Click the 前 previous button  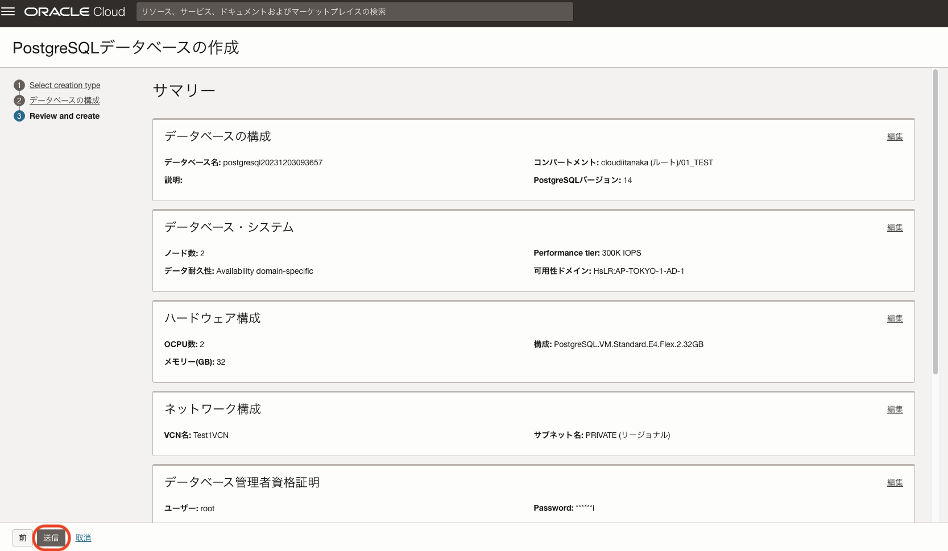click(23, 538)
